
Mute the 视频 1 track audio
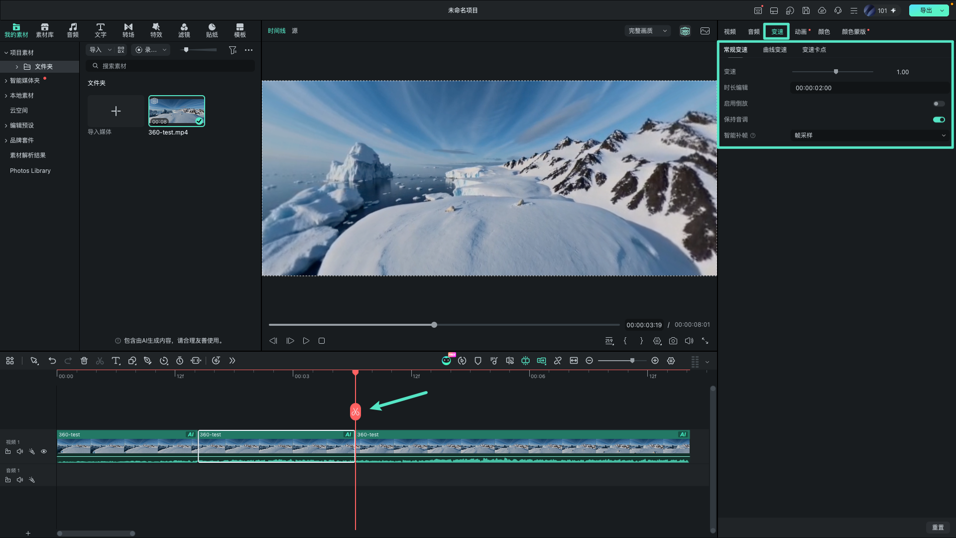coord(20,451)
